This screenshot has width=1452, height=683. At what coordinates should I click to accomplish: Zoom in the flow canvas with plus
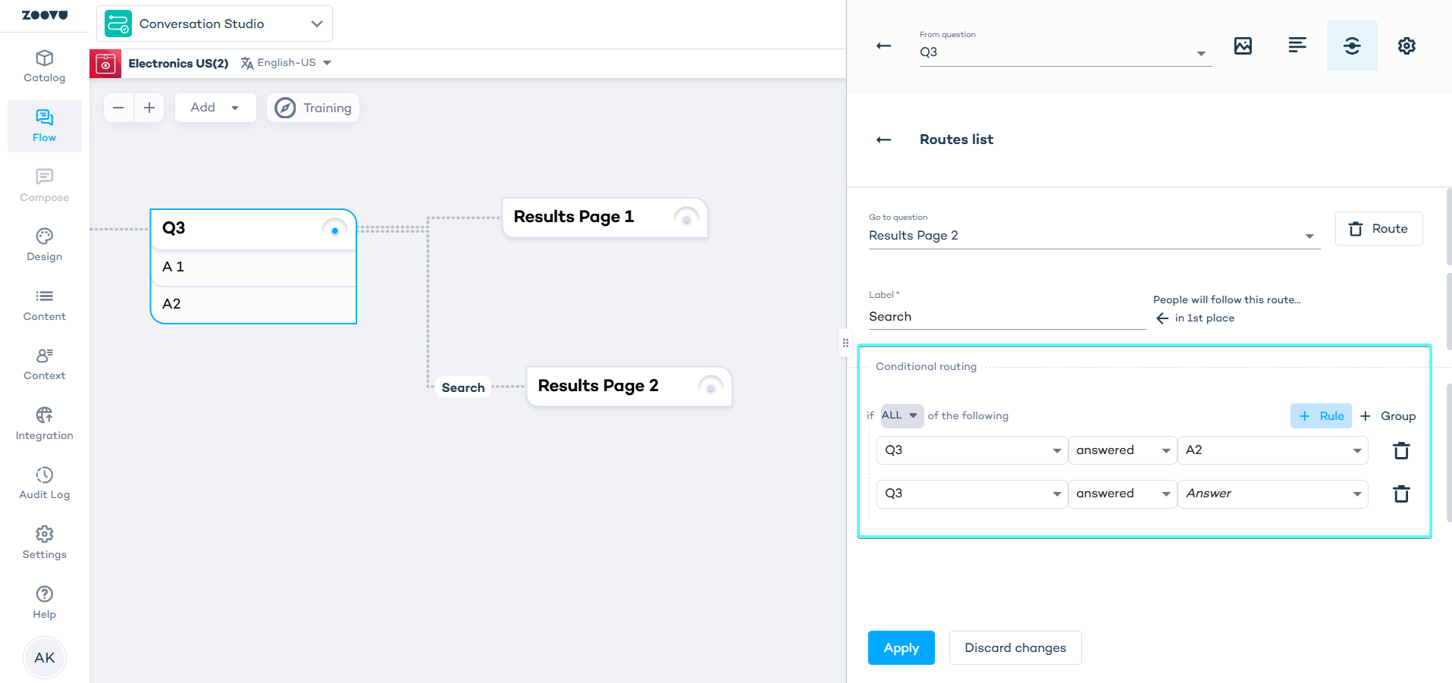(x=149, y=108)
